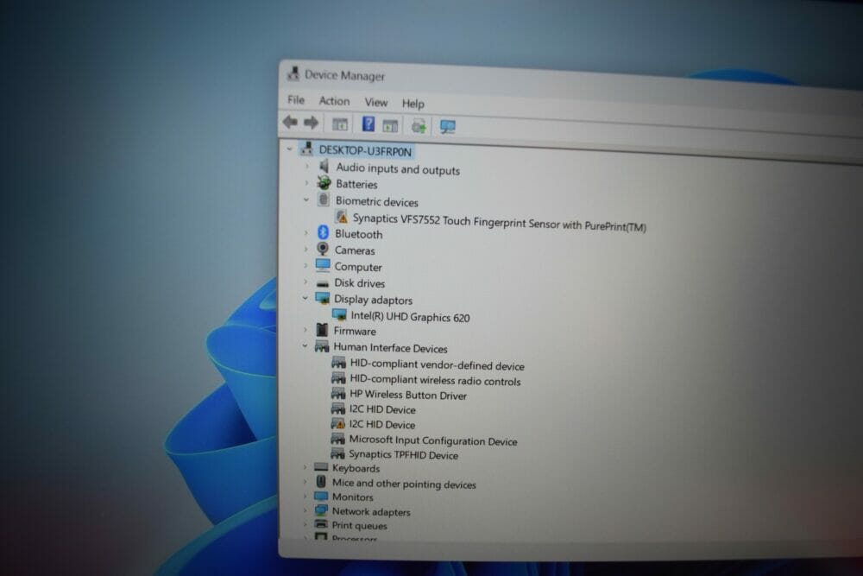Click the Batteries category icon
This screenshot has width=863, height=576.
pos(324,182)
